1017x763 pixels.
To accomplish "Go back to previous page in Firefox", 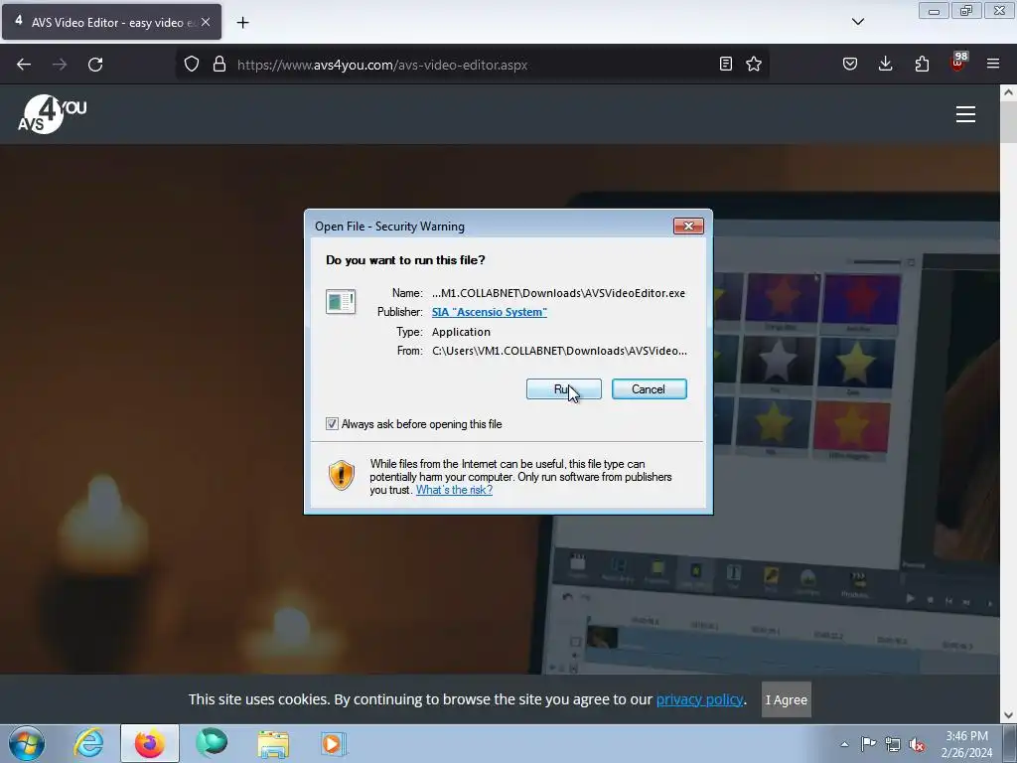I will click(24, 65).
